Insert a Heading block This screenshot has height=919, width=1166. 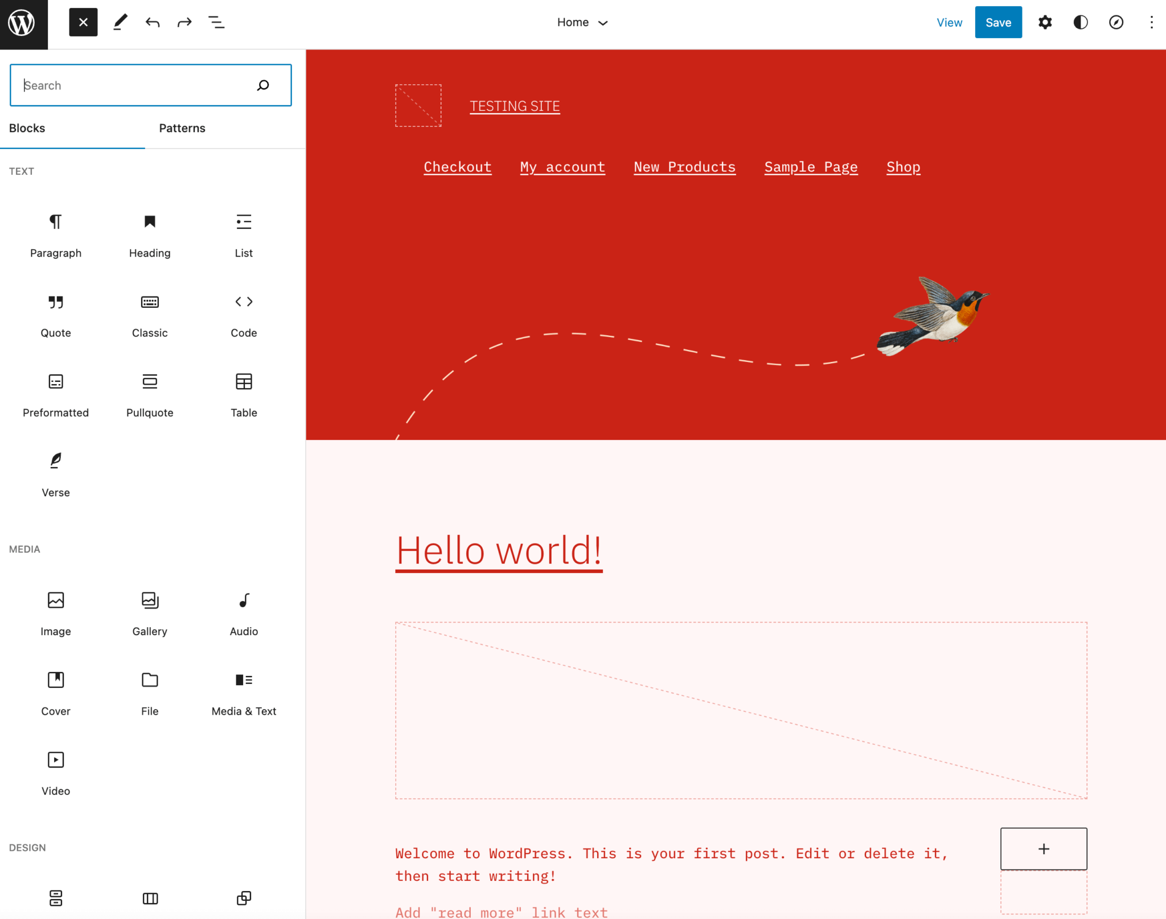click(x=150, y=236)
